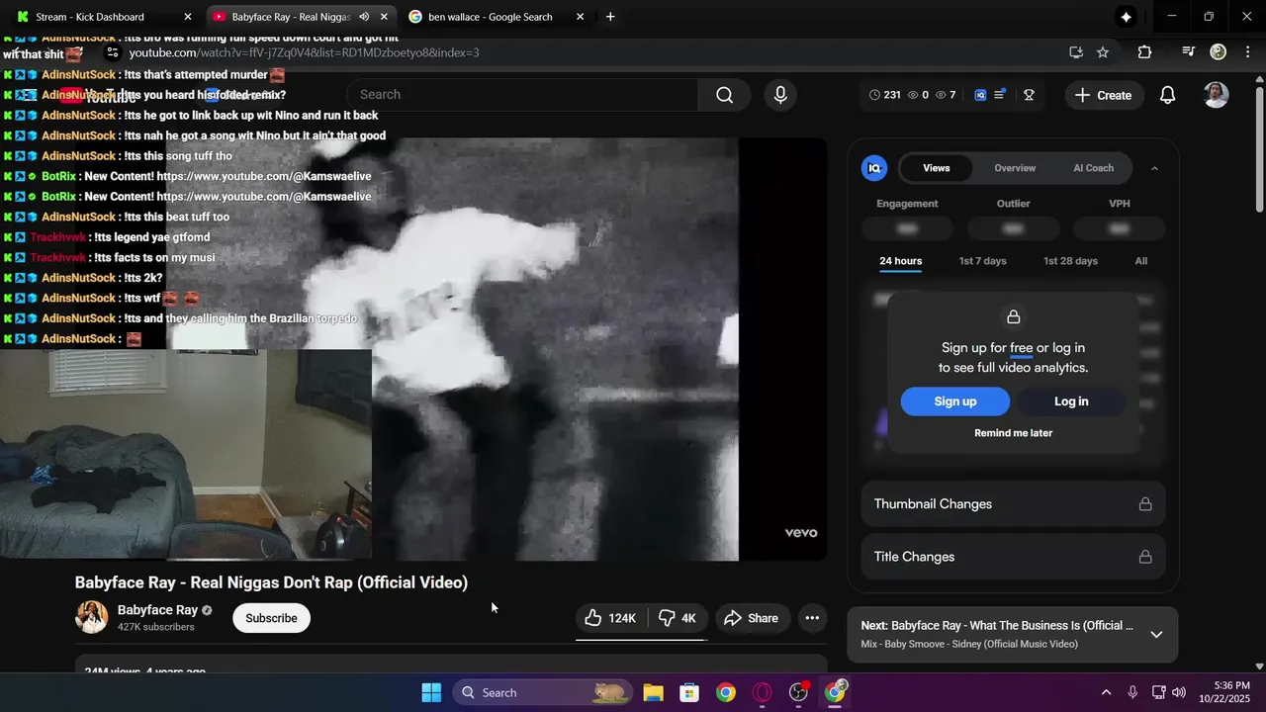1266x712 pixels.
Task: Open volume control in system tray
Action: (1178, 692)
